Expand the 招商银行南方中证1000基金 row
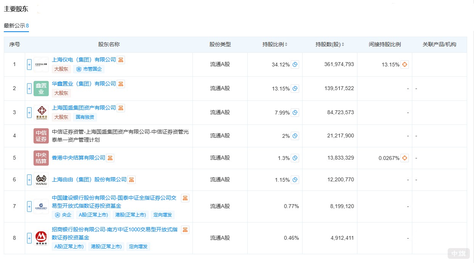 point(29,238)
